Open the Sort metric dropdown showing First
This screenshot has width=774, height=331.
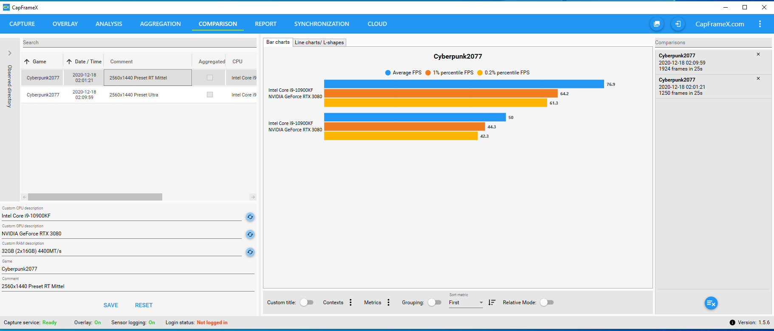466,303
